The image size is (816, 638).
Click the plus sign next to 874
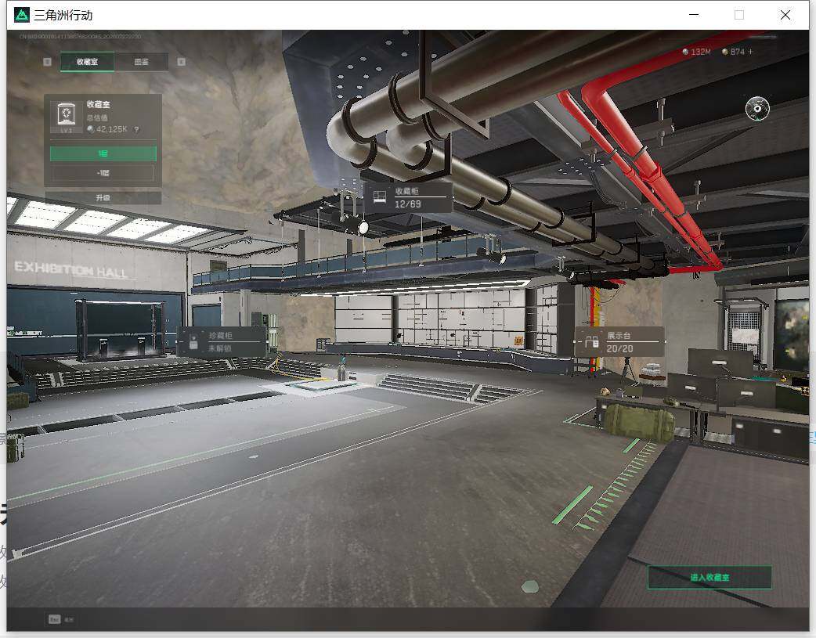750,52
